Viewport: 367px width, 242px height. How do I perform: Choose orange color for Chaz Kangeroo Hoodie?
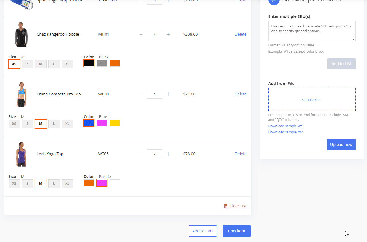[x=115, y=63]
